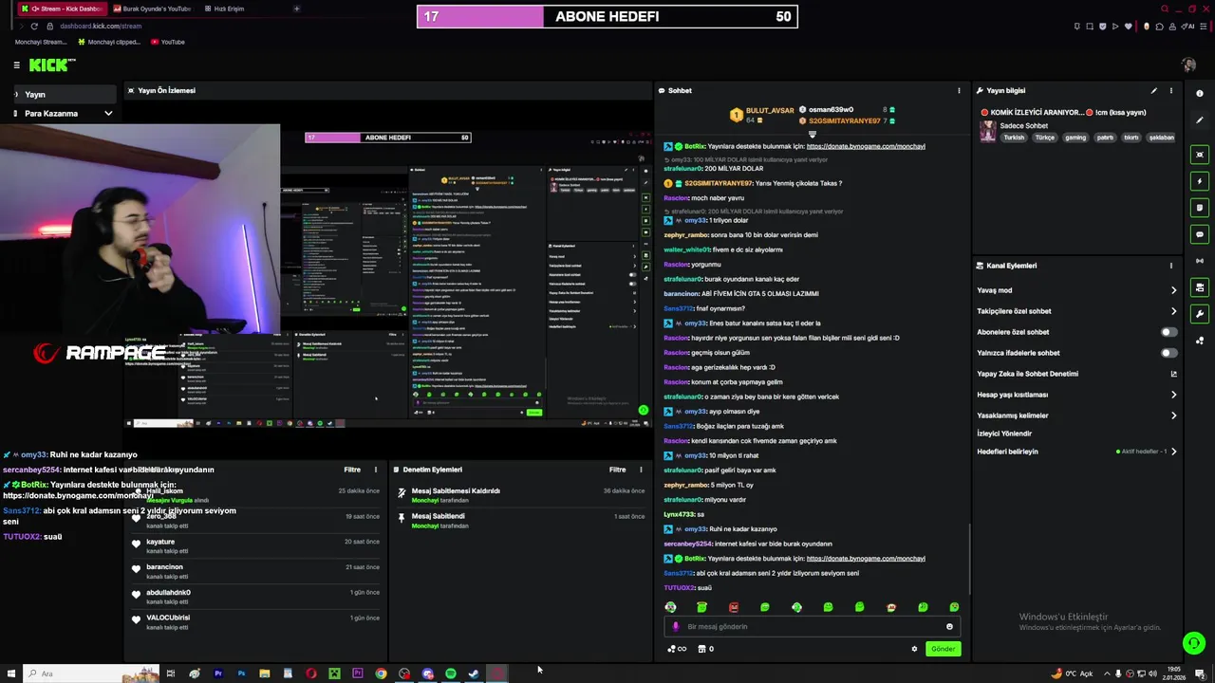Open activity feed Filtre option

pos(352,470)
